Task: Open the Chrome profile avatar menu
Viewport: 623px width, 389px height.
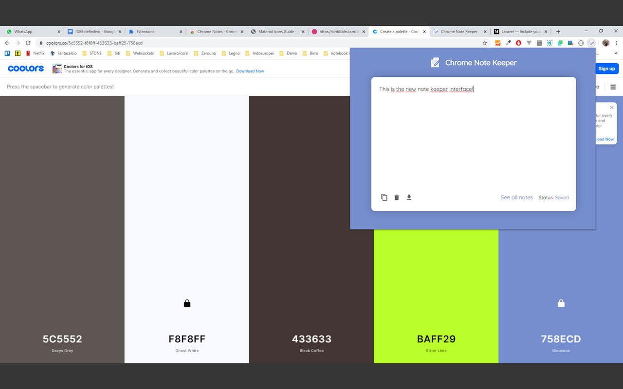Action: pos(605,43)
